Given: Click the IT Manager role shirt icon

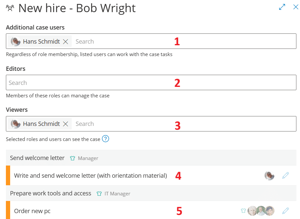Looking at the screenshot, I should tap(99, 194).
